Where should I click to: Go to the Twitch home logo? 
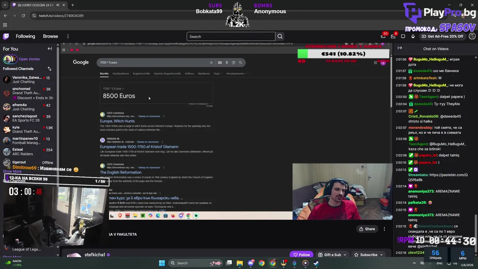6,36
